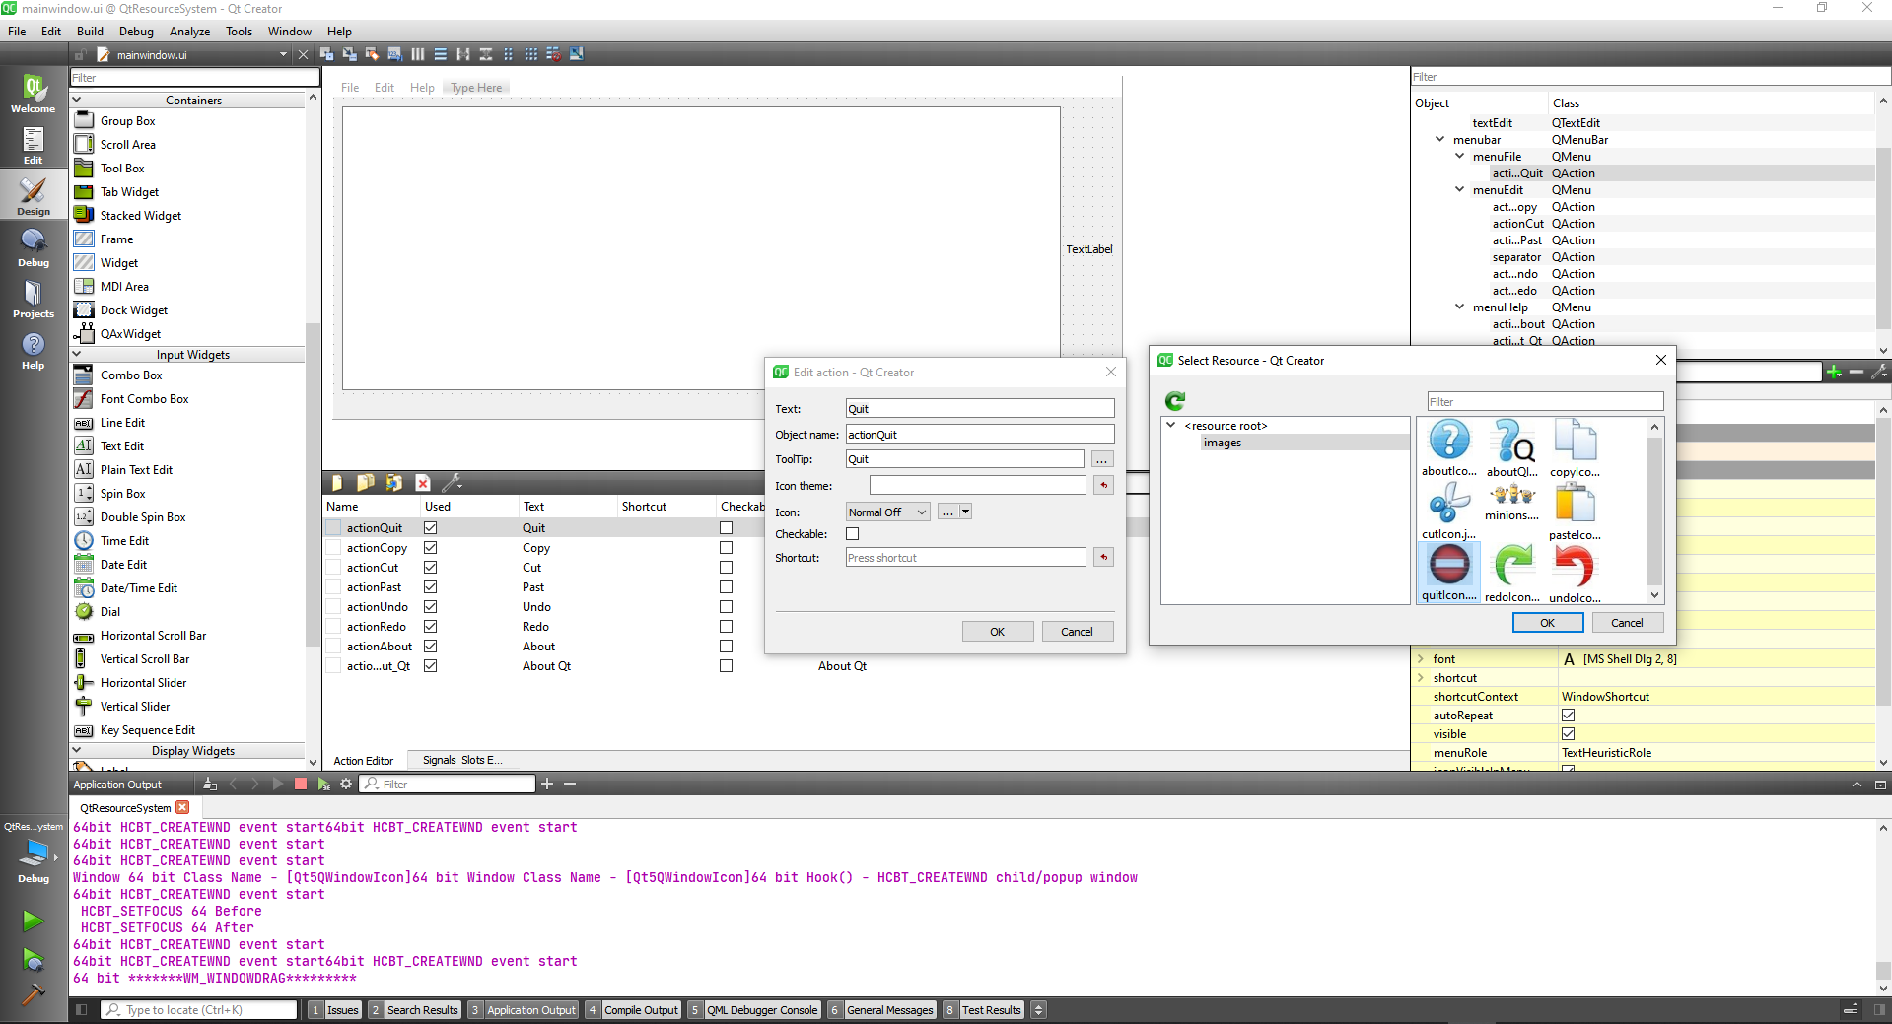Collapse the resource root tree node

1171,425
